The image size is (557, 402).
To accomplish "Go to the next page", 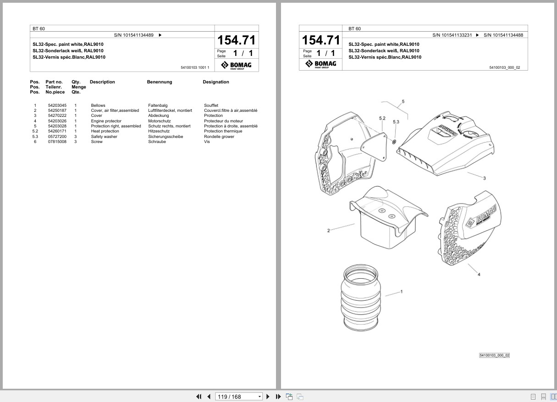I will (268, 396).
